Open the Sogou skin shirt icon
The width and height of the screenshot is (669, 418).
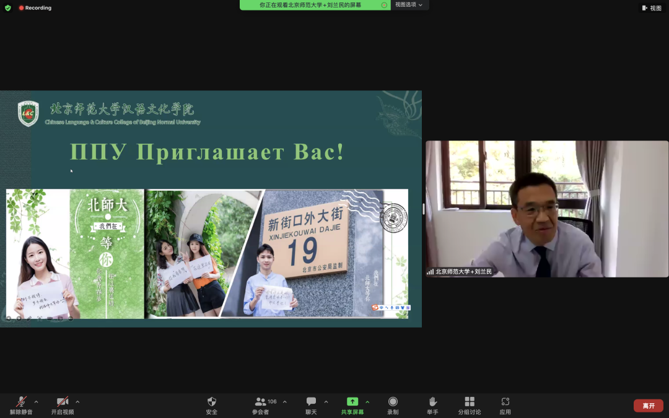(403, 308)
